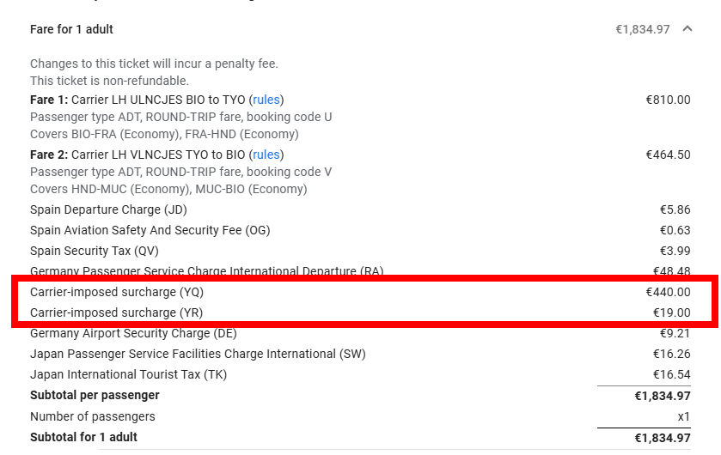
Task: Click the €1,834.97 total beside the chevron
Action: coord(643,29)
